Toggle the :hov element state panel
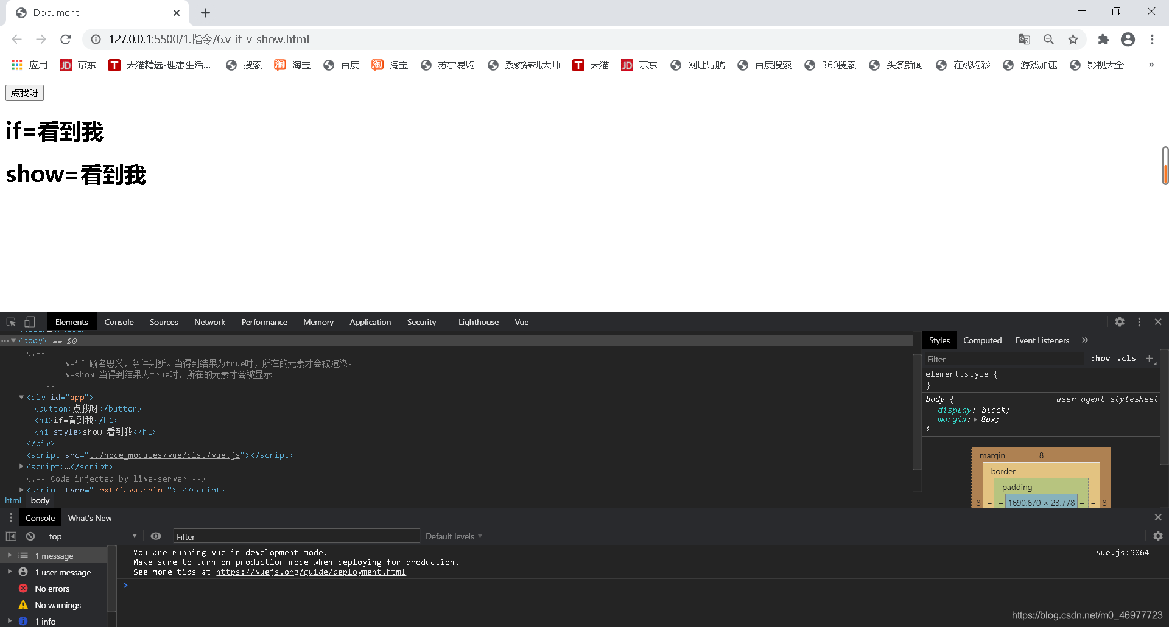 pyautogui.click(x=1100, y=359)
